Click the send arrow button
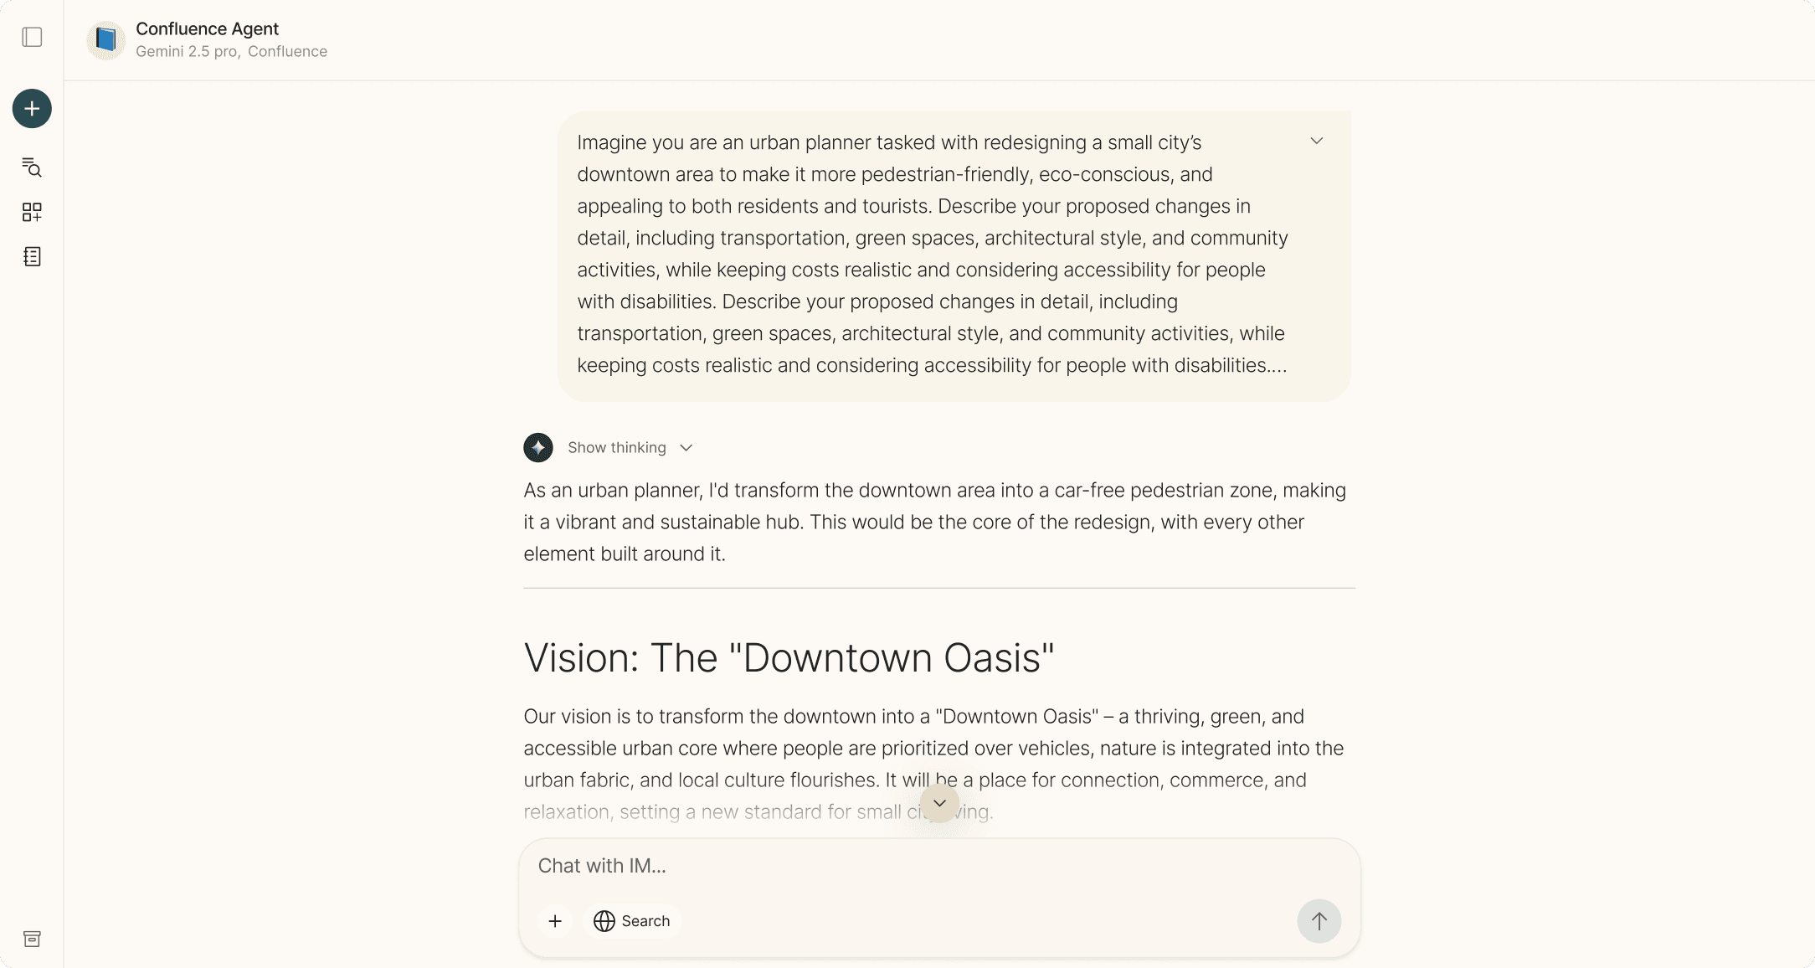The width and height of the screenshot is (1815, 968). pyautogui.click(x=1319, y=921)
